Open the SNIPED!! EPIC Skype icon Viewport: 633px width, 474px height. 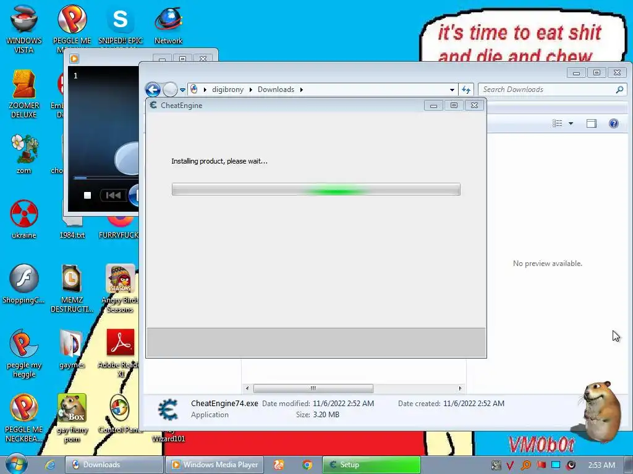pyautogui.click(x=121, y=24)
